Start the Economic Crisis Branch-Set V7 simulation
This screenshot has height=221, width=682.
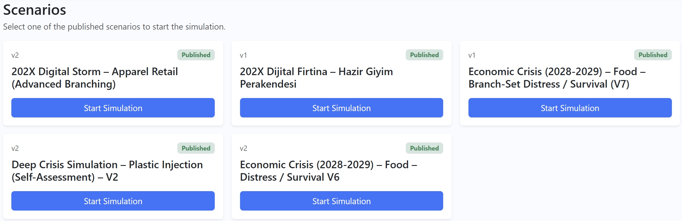(570, 108)
